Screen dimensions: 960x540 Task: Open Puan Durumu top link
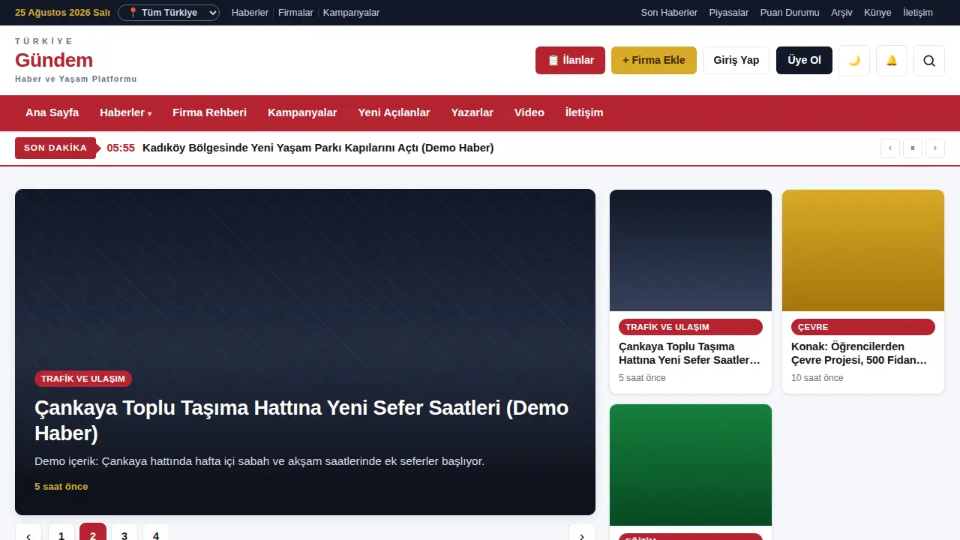point(790,13)
